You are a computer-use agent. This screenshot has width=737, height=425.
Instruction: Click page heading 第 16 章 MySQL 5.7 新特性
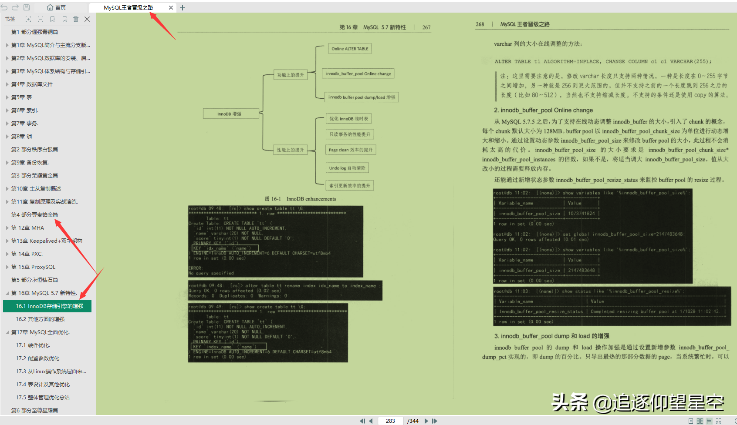tap(372, 27)
